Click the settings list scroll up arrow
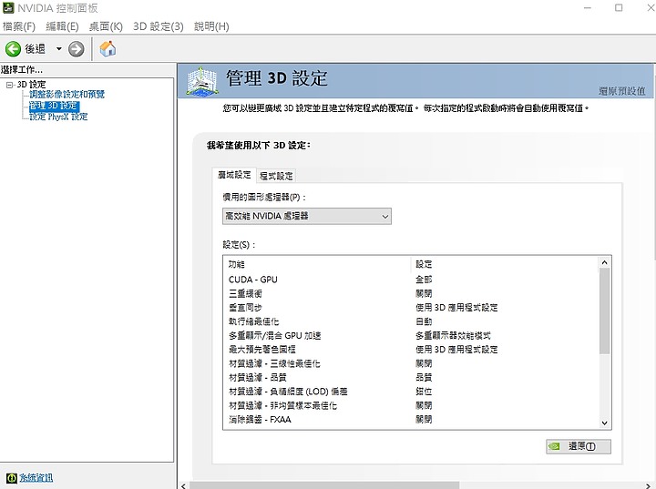The height and width of the screenshot is (489, 656). 604,262
